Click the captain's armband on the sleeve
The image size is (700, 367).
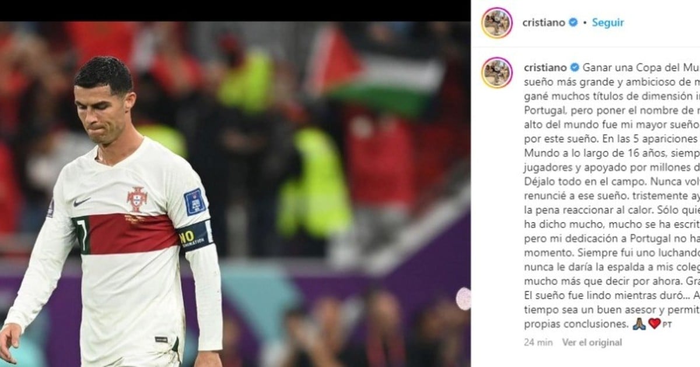coord(195,235)
